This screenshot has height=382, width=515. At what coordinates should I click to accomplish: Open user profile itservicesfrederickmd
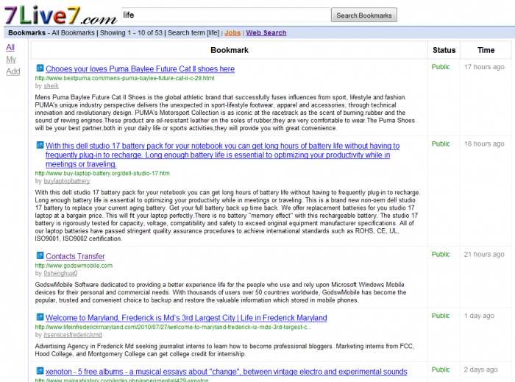(x=73, y=335)
